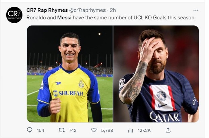
Task: Enlarge the left photo with yellow jersey
Action: pyautogui.click(x=70, y=74)
